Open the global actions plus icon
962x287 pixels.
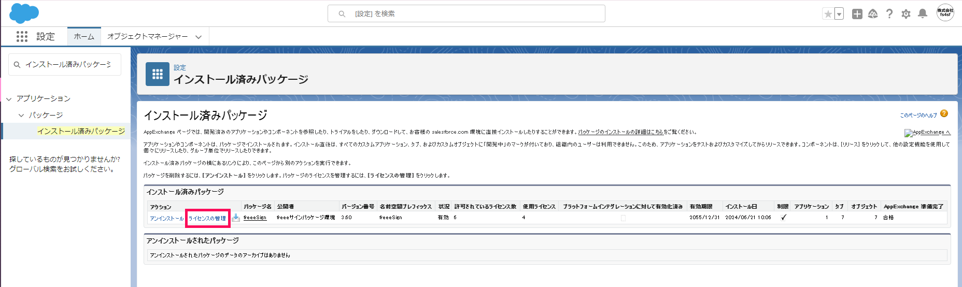click(x=857, y=14)
